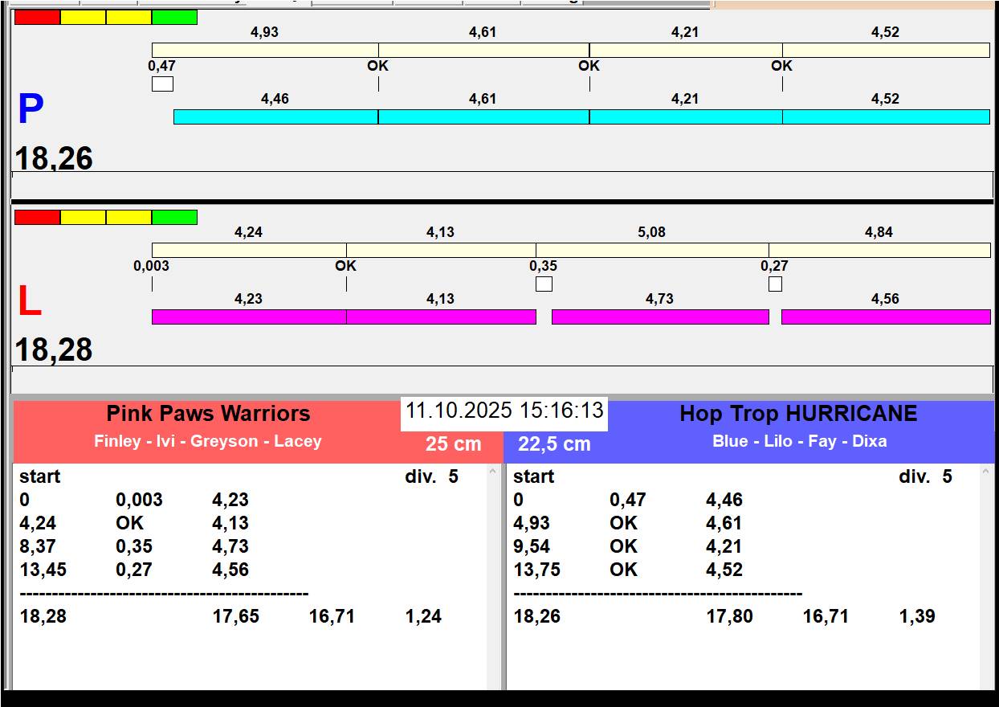Click 1,39 in the Hop Trop HURRICANE totals row
The width and height of the screenshot is (999, 707).
pos(917,617)
